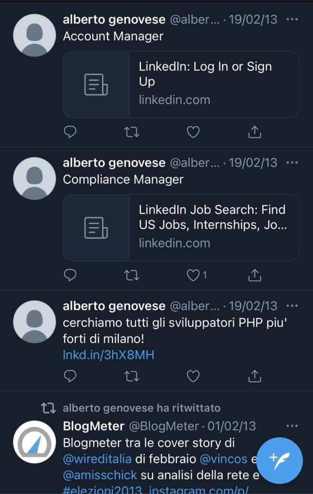The width and height of the screenshot is (313, 494).
Task: Tap the share icon on the Account Manager tweet
Action: point(254,132)
